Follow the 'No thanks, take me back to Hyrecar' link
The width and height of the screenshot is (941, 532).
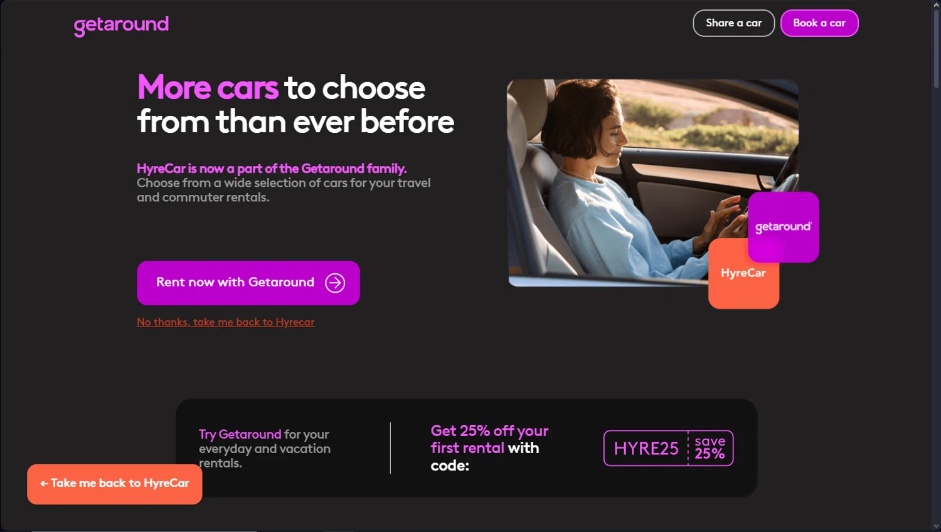tap(226, 322)
